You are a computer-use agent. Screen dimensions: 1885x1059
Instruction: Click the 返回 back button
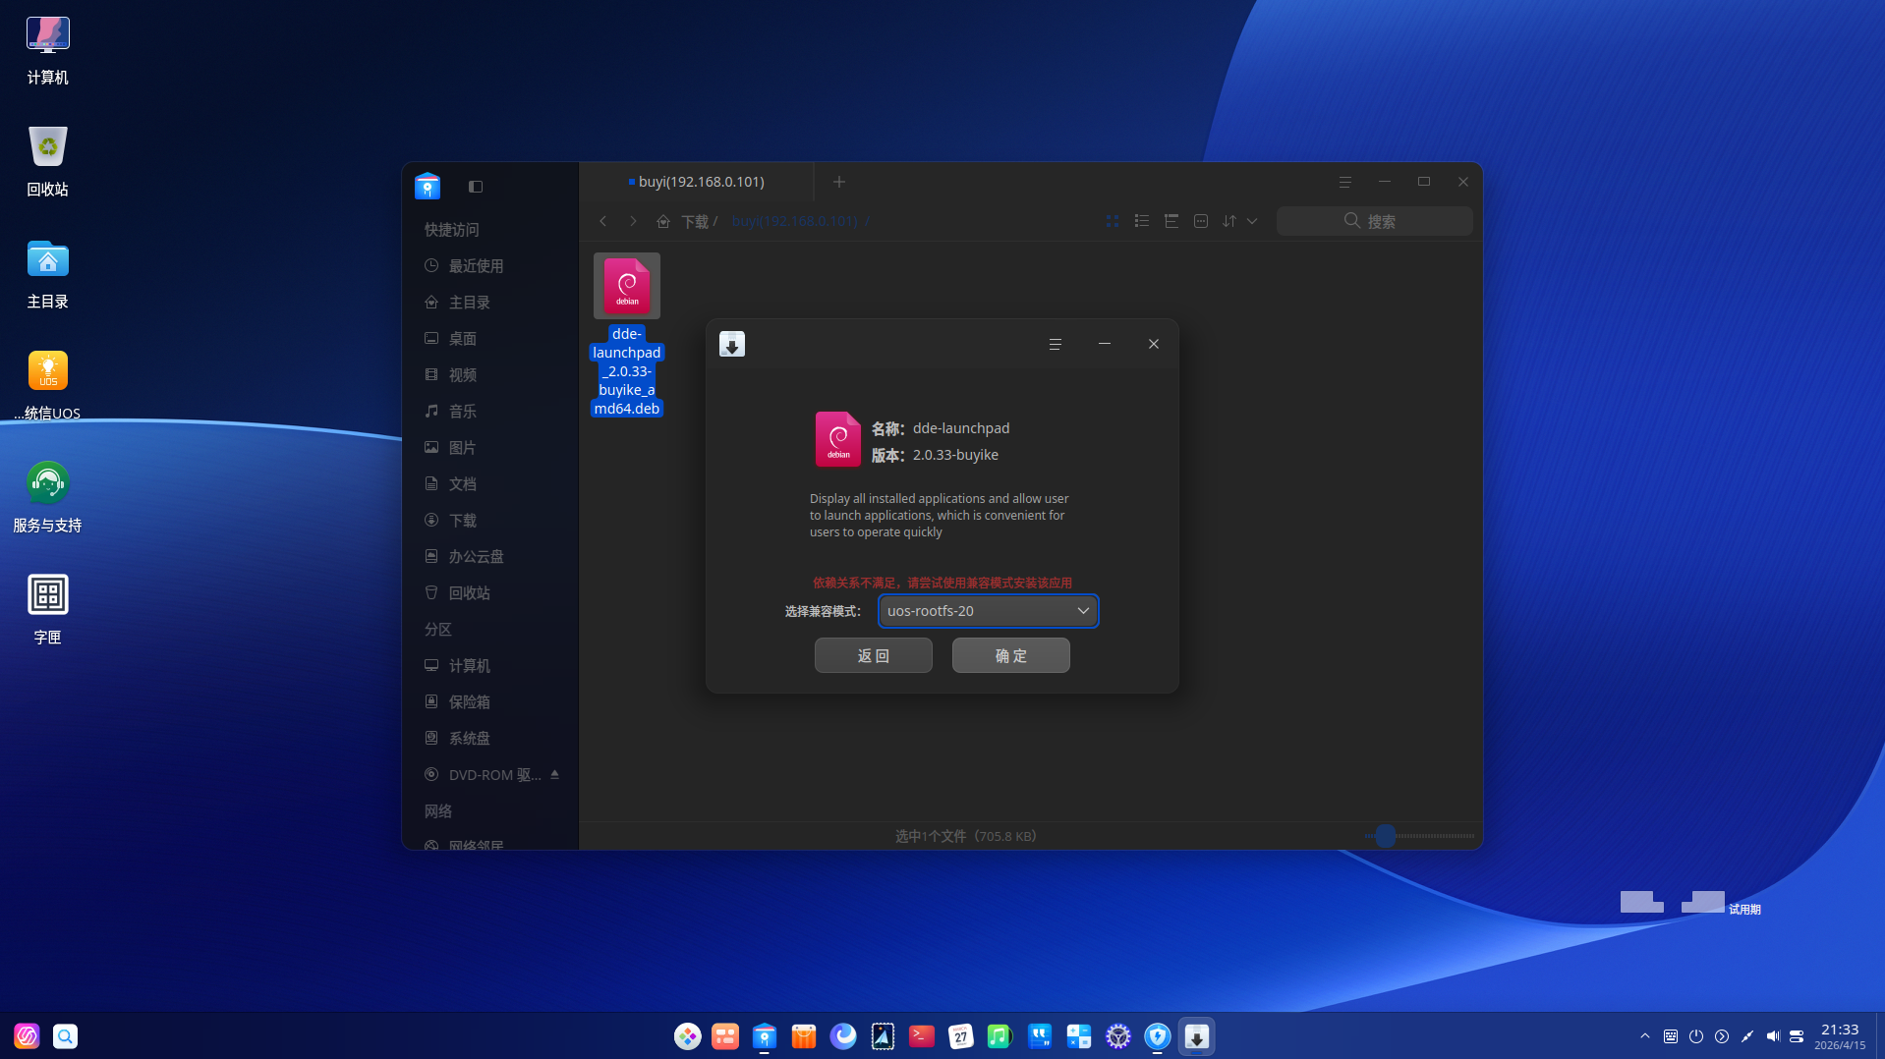click(873, 655)
